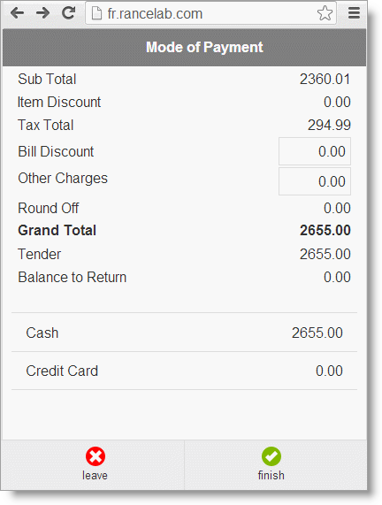382x505 pixels.
Task: Click the leave text label
Action: (x=95, y=475)
